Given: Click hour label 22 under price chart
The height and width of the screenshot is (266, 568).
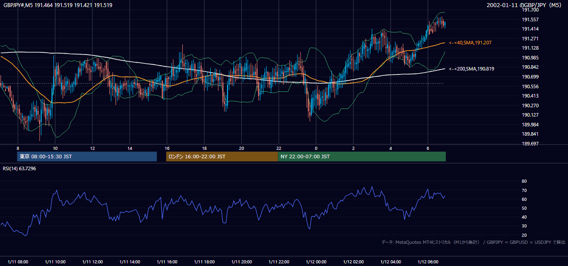Looking at the screenshot, I should pyautogui.click(x=279, y=148).
